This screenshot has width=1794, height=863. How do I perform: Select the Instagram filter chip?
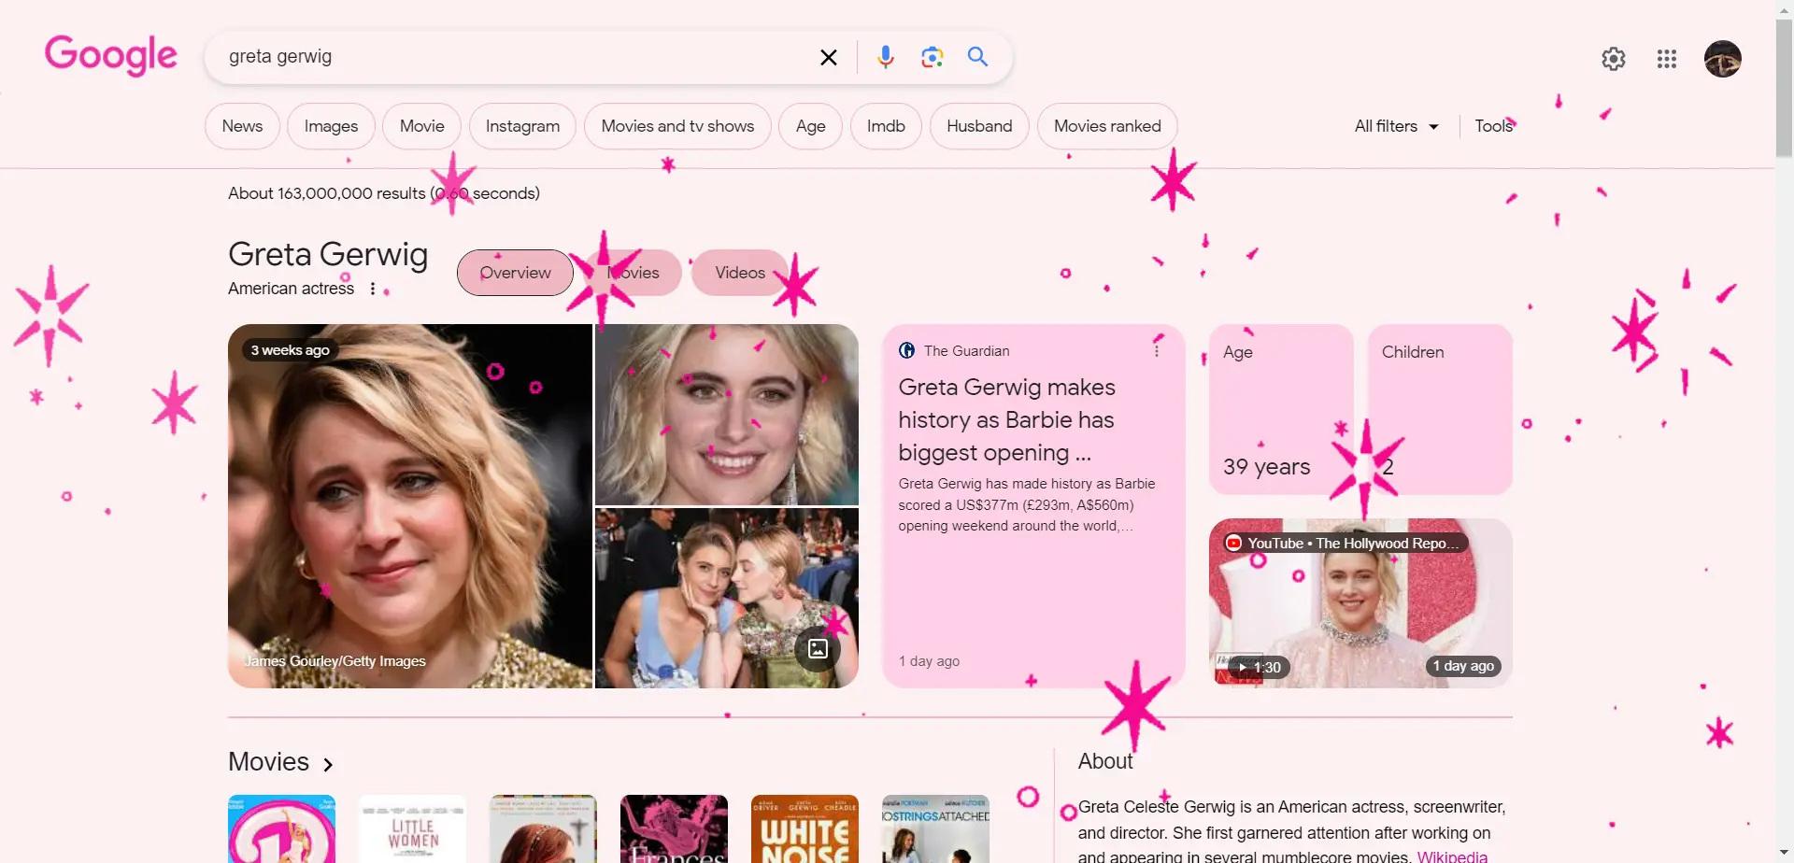[522, 126]
